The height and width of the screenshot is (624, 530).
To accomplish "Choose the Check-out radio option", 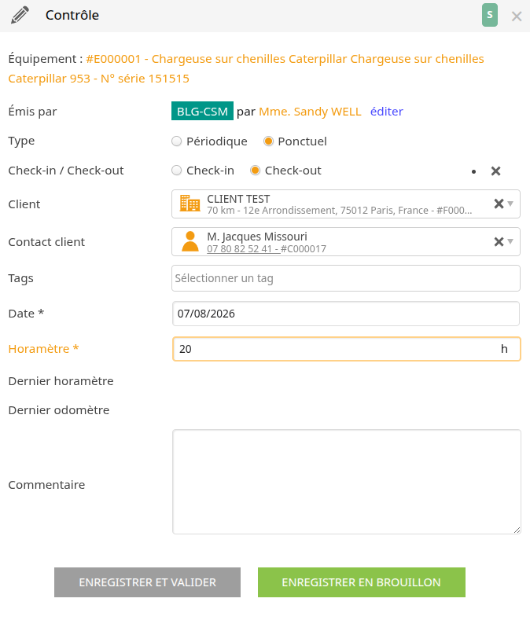I will pyautogui.click(x=255, y=171).
